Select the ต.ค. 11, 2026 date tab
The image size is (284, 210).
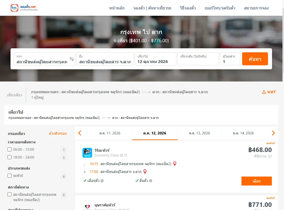(110, 133)
